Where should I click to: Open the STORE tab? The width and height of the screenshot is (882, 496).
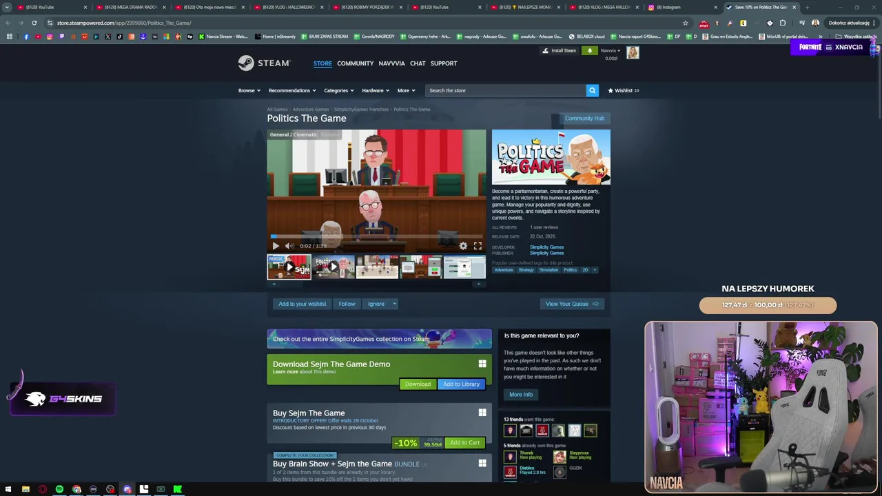click(322, 63)
